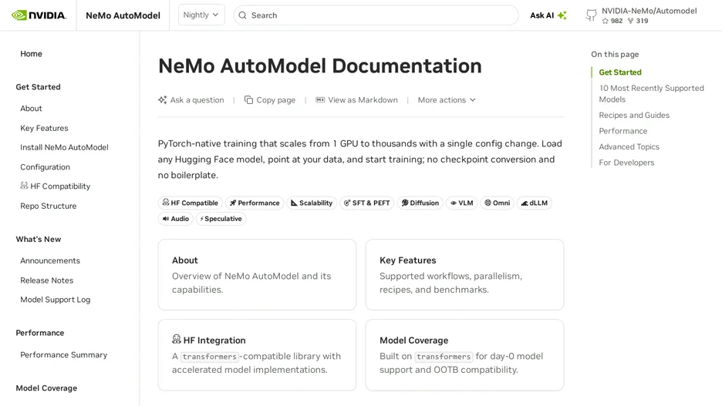722x406 pixels.
Task: Click the HF Compatibility sidebar icon
Action: pos(24,186)
